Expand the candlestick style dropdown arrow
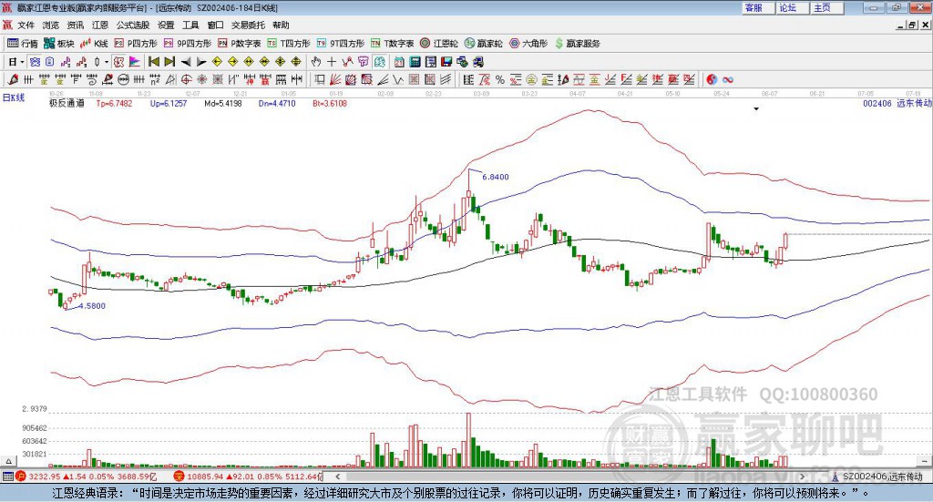The height and width of the screenshot is (502, 933). tap(107, 61)
